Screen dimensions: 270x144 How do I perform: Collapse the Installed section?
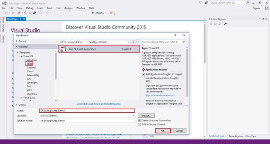pyautogui.click(x=17, y=47)
